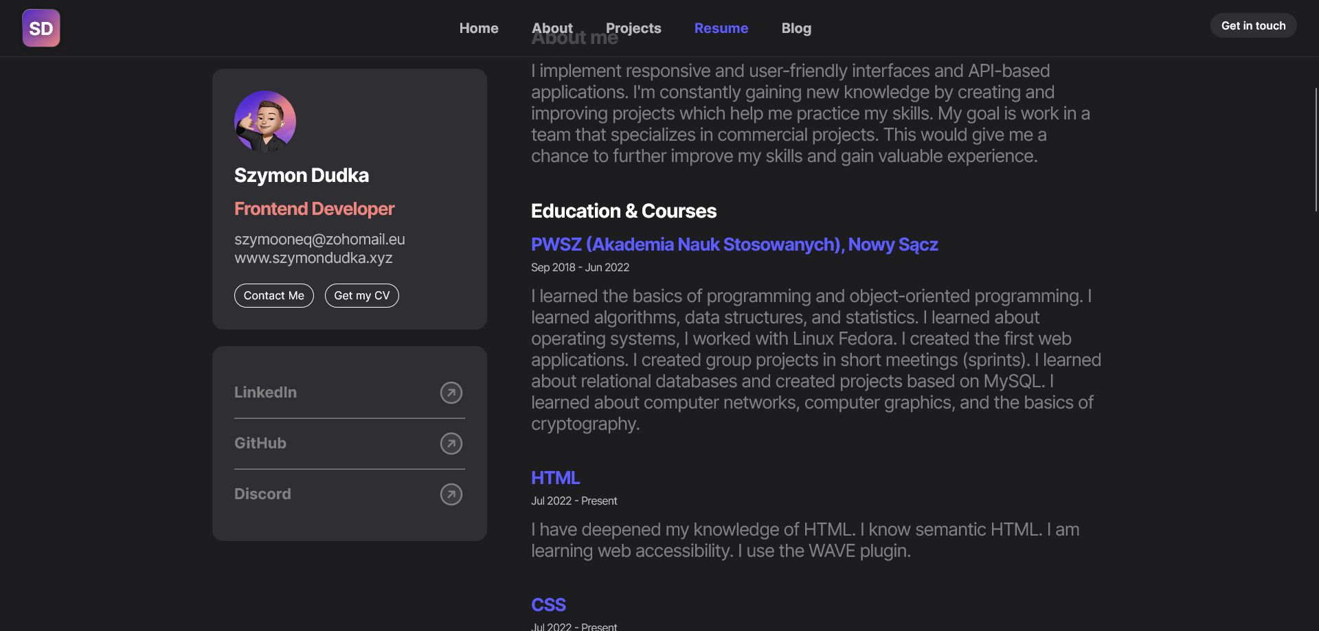Click the SD logo icon
Screen dimensions: 1319x631
(41, 27)
